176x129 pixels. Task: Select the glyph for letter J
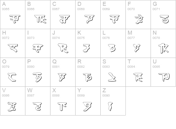(63, 48)
